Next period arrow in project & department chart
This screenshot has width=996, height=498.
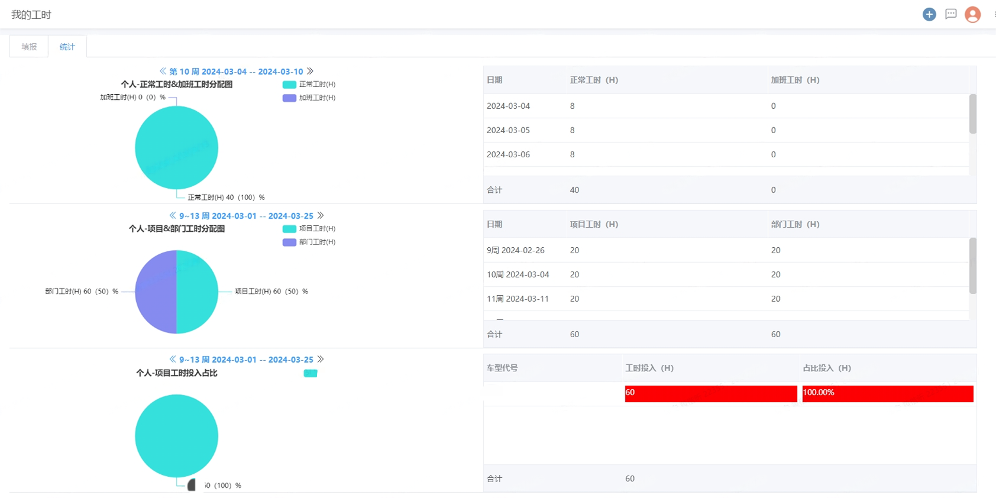[321, 215]
